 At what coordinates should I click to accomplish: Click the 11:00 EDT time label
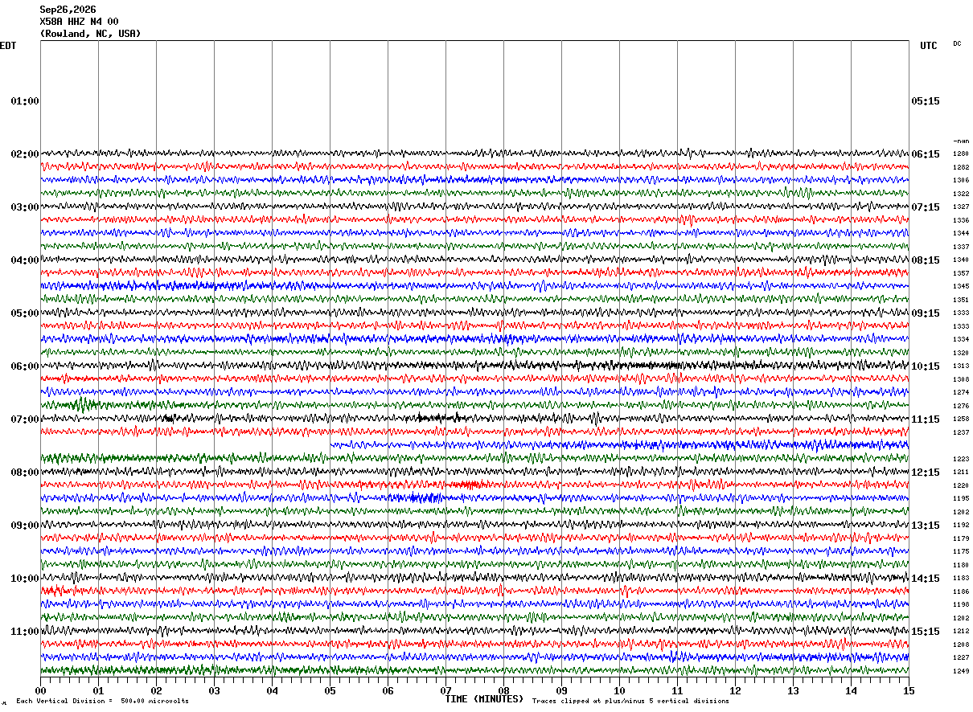24,632
